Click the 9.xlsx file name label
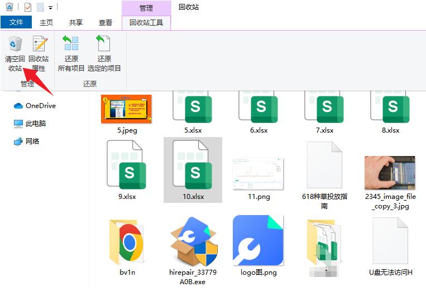This screenshot has height=292, width=426. pyautogui.click(x=127, y=197)
